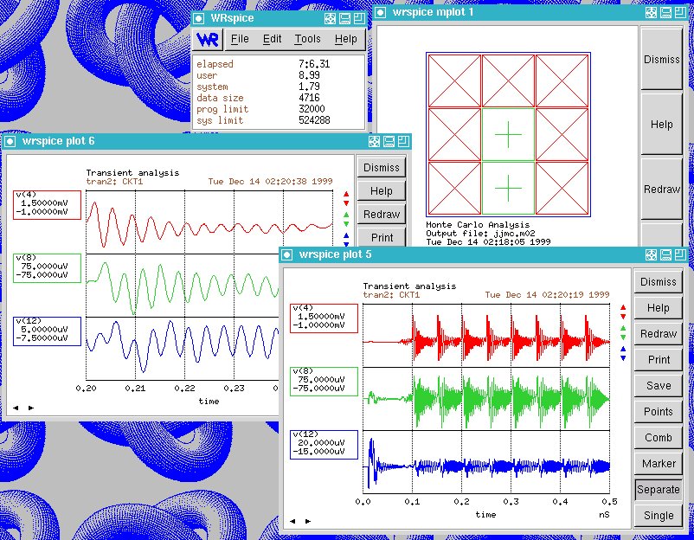Viewport: 694px width, 540px height.
Task: Print the plot 5 graph
Action: (659, 360)
